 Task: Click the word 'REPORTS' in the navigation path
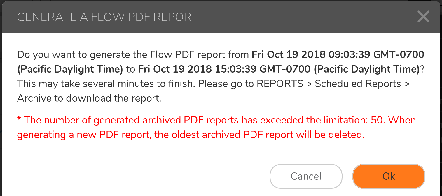pyautogui.click(x=280, y=84)
